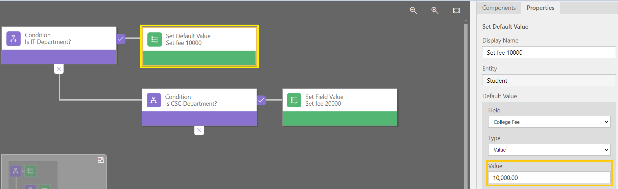This screenshot has height=189, width=618.
Task: Select the Properties tab
Action: pyautogui.click(x=540, y=8)
